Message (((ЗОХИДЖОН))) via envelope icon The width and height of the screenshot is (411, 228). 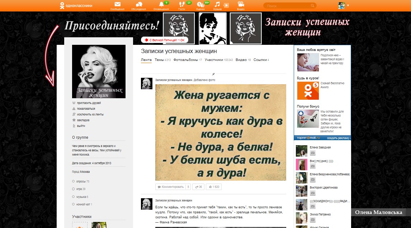click(x=312, y=206)
